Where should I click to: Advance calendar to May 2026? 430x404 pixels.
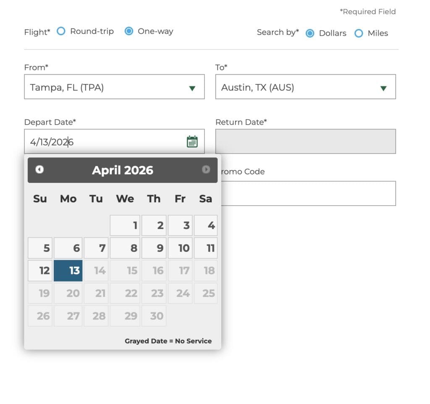pyautogui.click(x=206, y=169)
